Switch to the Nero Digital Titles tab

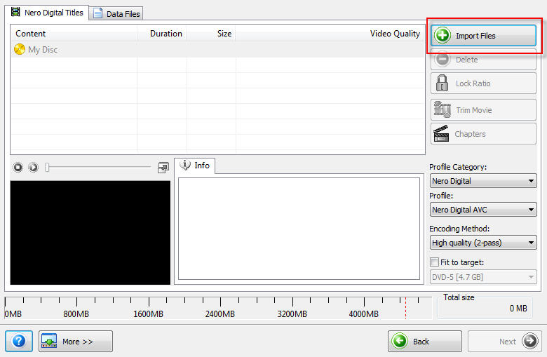[x=47, y=13]
